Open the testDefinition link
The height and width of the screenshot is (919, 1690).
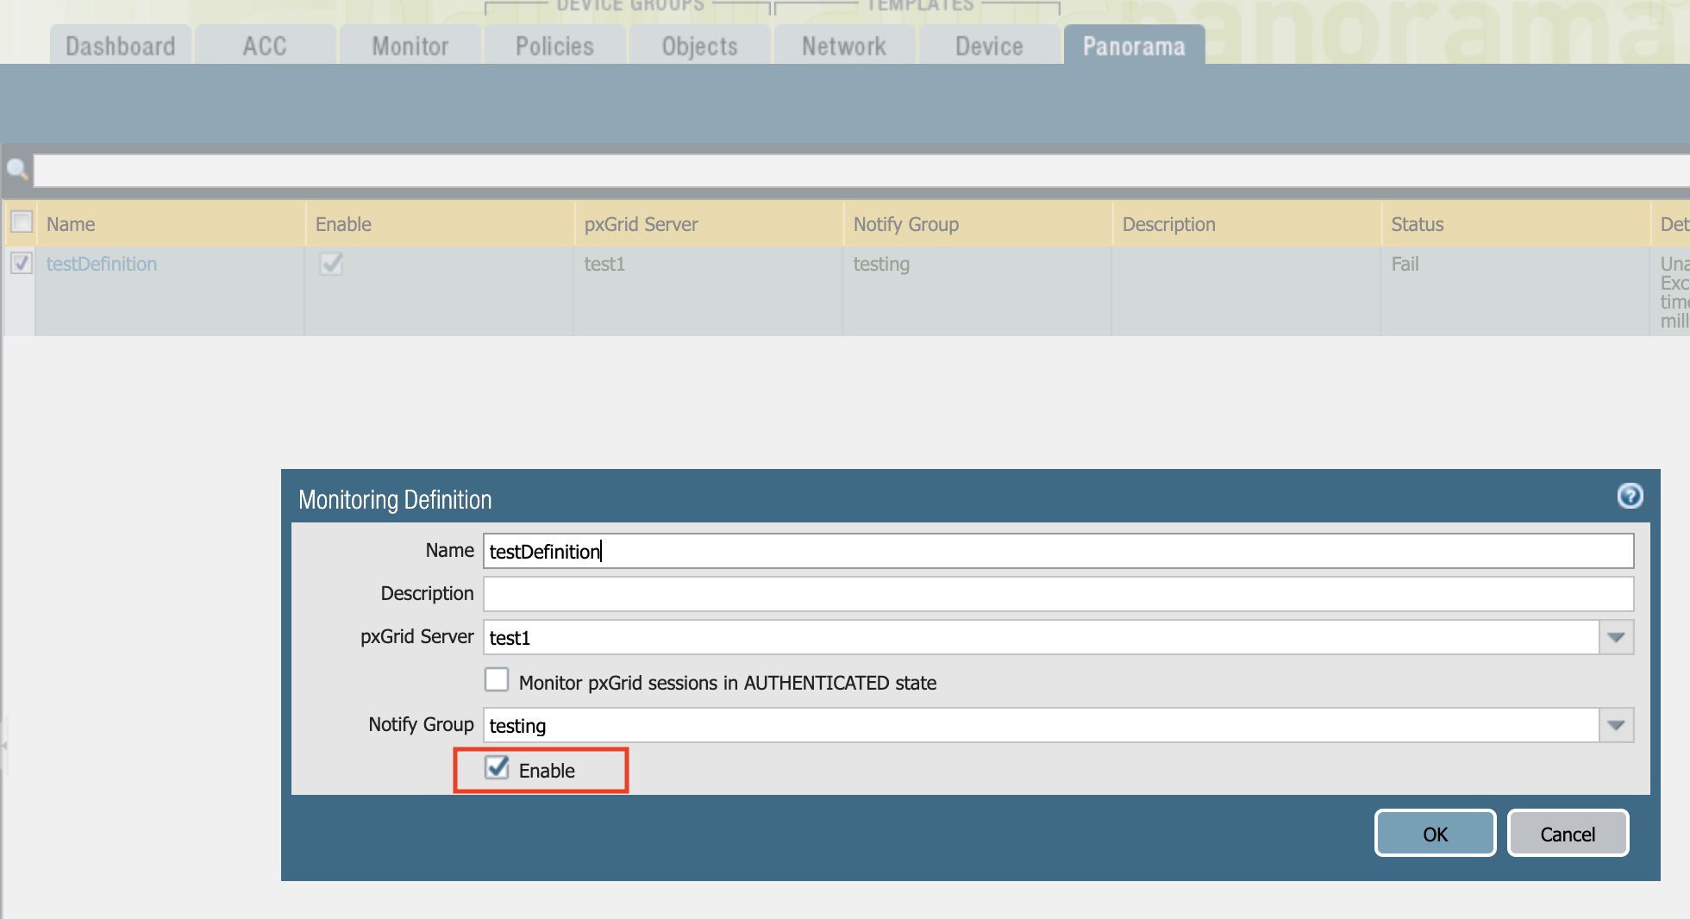(102, 264)
